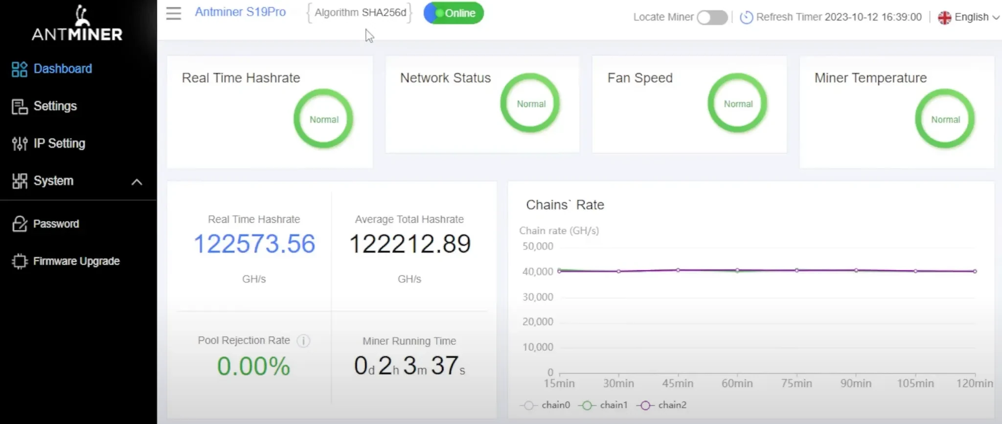Screen dimensions: 1002x424
Task: Click the Real Time Hashrate Normal gauge
Action: [323, 119]
